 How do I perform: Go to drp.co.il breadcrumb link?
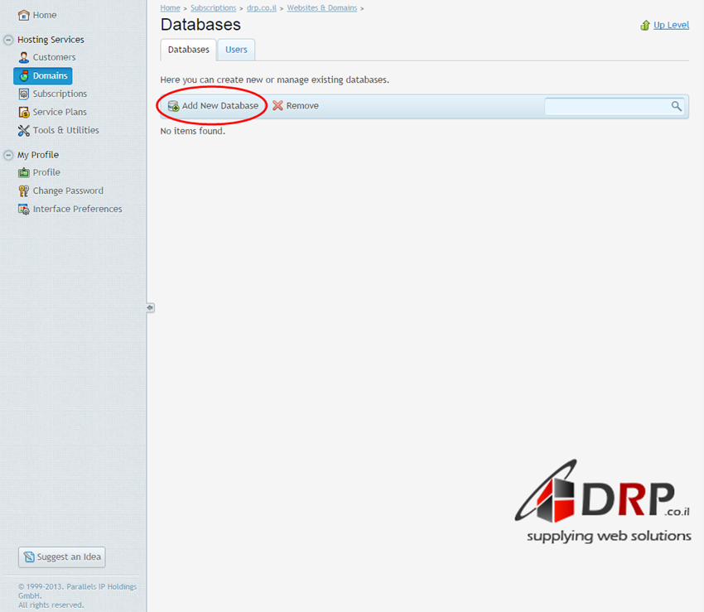tap(261, 7)
